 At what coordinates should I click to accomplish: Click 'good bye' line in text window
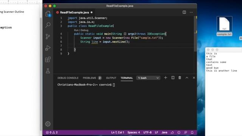point(213,68)
